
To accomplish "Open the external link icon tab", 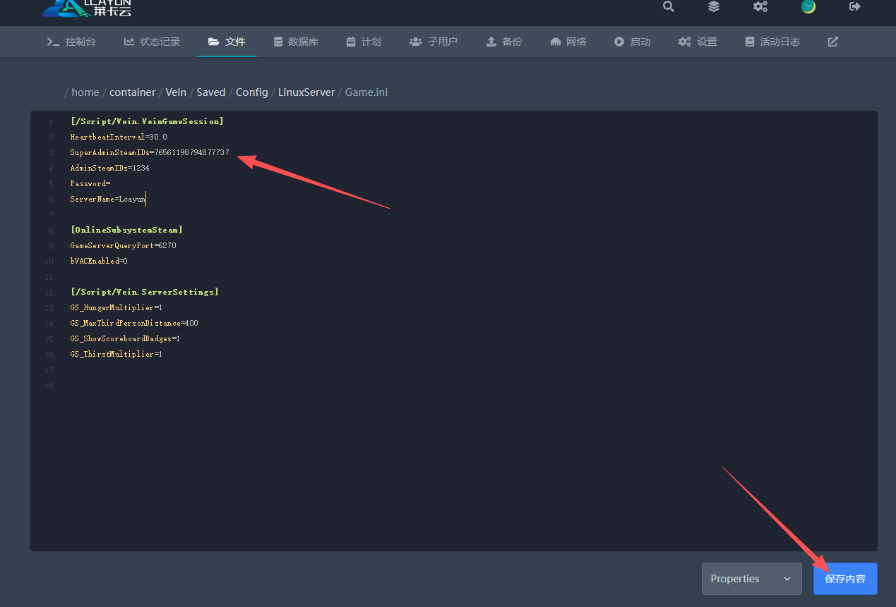I will [833, 42].
